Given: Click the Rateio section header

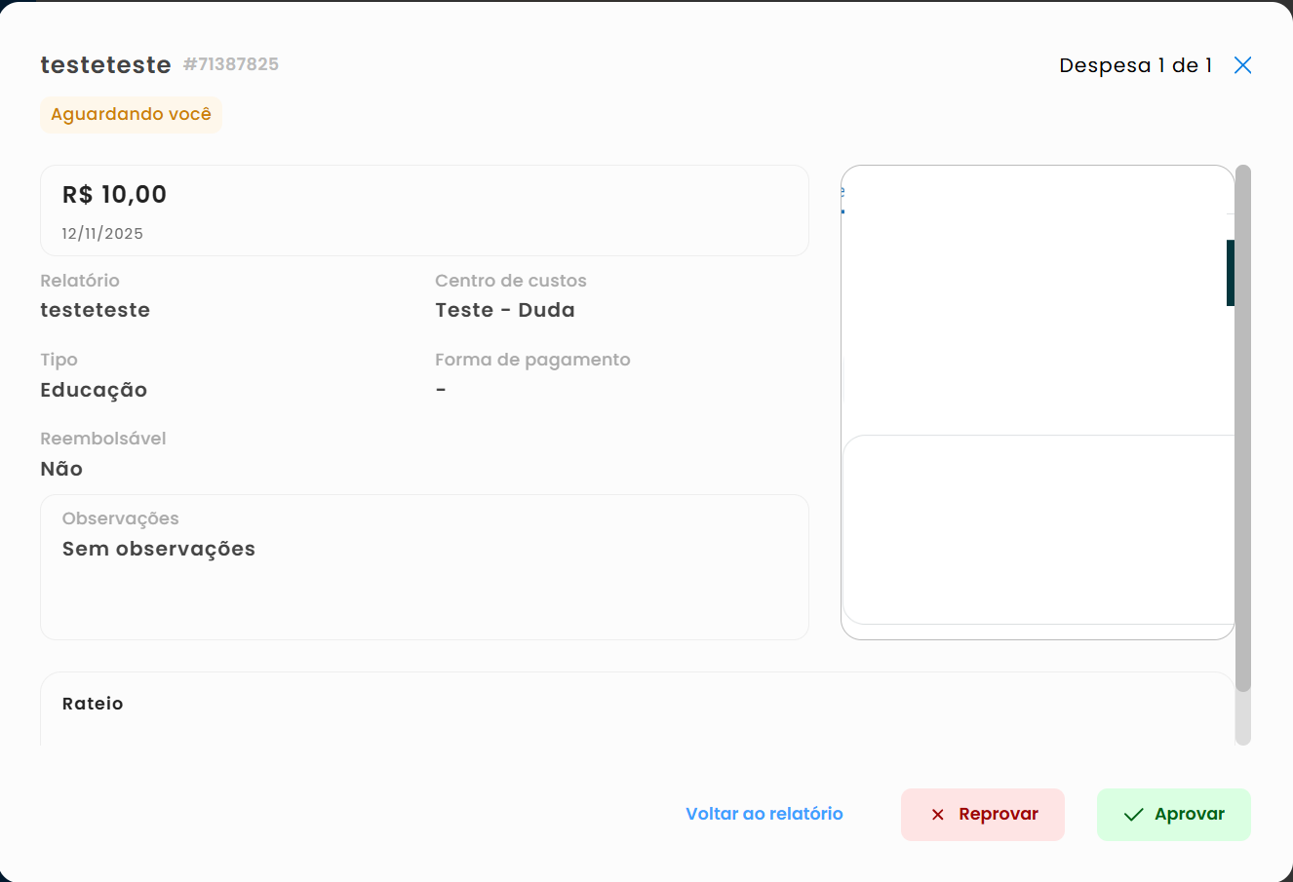Looking at the screenshot, I should point(93,704).
